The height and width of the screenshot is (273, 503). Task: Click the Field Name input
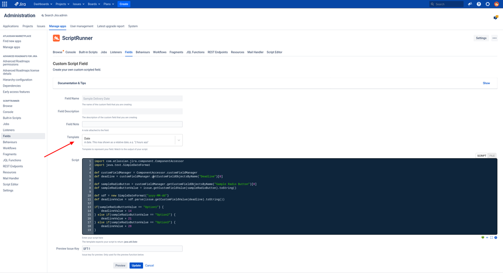[x=132, y=99]
